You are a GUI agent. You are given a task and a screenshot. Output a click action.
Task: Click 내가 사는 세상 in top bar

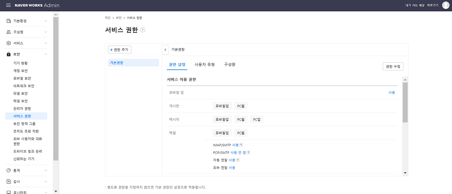tap(415, 5)
